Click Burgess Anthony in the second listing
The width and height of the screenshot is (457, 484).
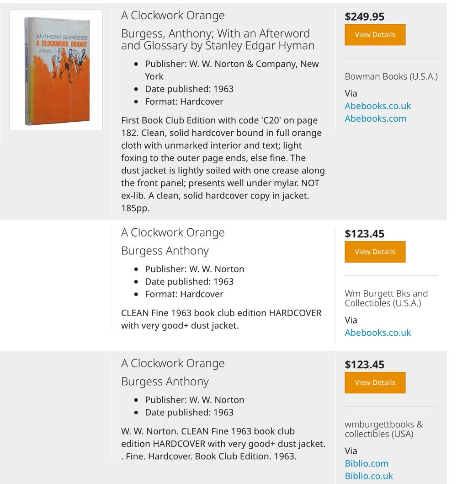164,251
